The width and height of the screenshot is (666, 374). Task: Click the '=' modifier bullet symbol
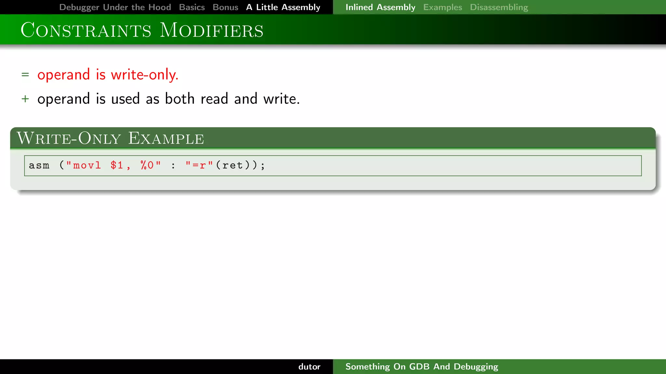pyautogui.click(x=25, y=75)
